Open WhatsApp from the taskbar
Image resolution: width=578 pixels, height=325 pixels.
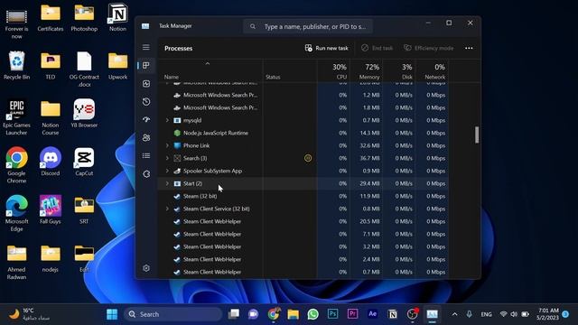pos(313,314)
